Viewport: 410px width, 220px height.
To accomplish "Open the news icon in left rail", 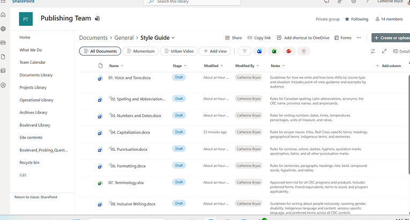I will tap(3, 43).
